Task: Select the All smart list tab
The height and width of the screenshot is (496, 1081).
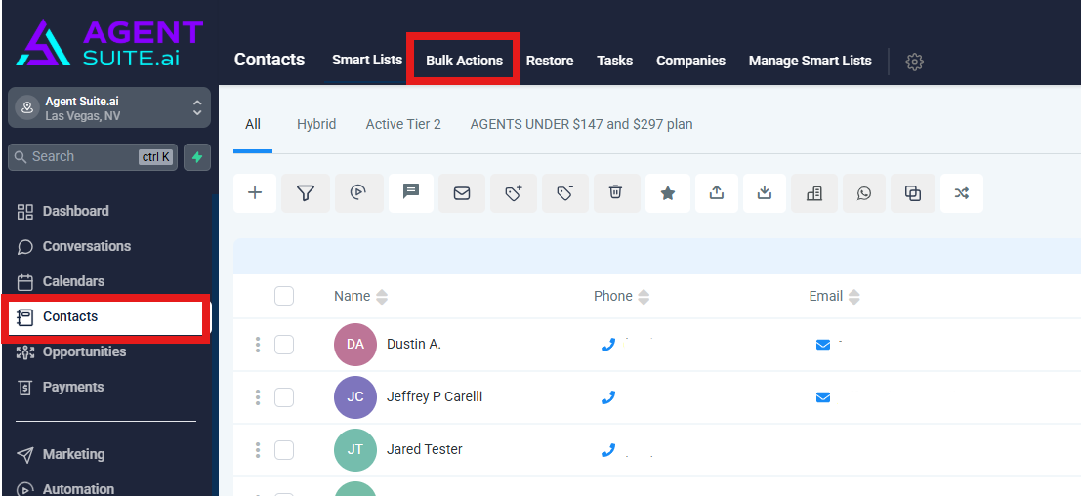Action: pos(253,125)
